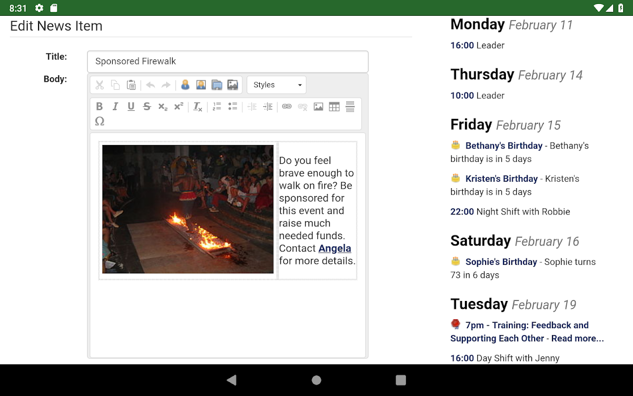Image resolution: width=633 pixels, height=396 pixels.
Task: Click the insert link icon
Action: click(287, 106)
